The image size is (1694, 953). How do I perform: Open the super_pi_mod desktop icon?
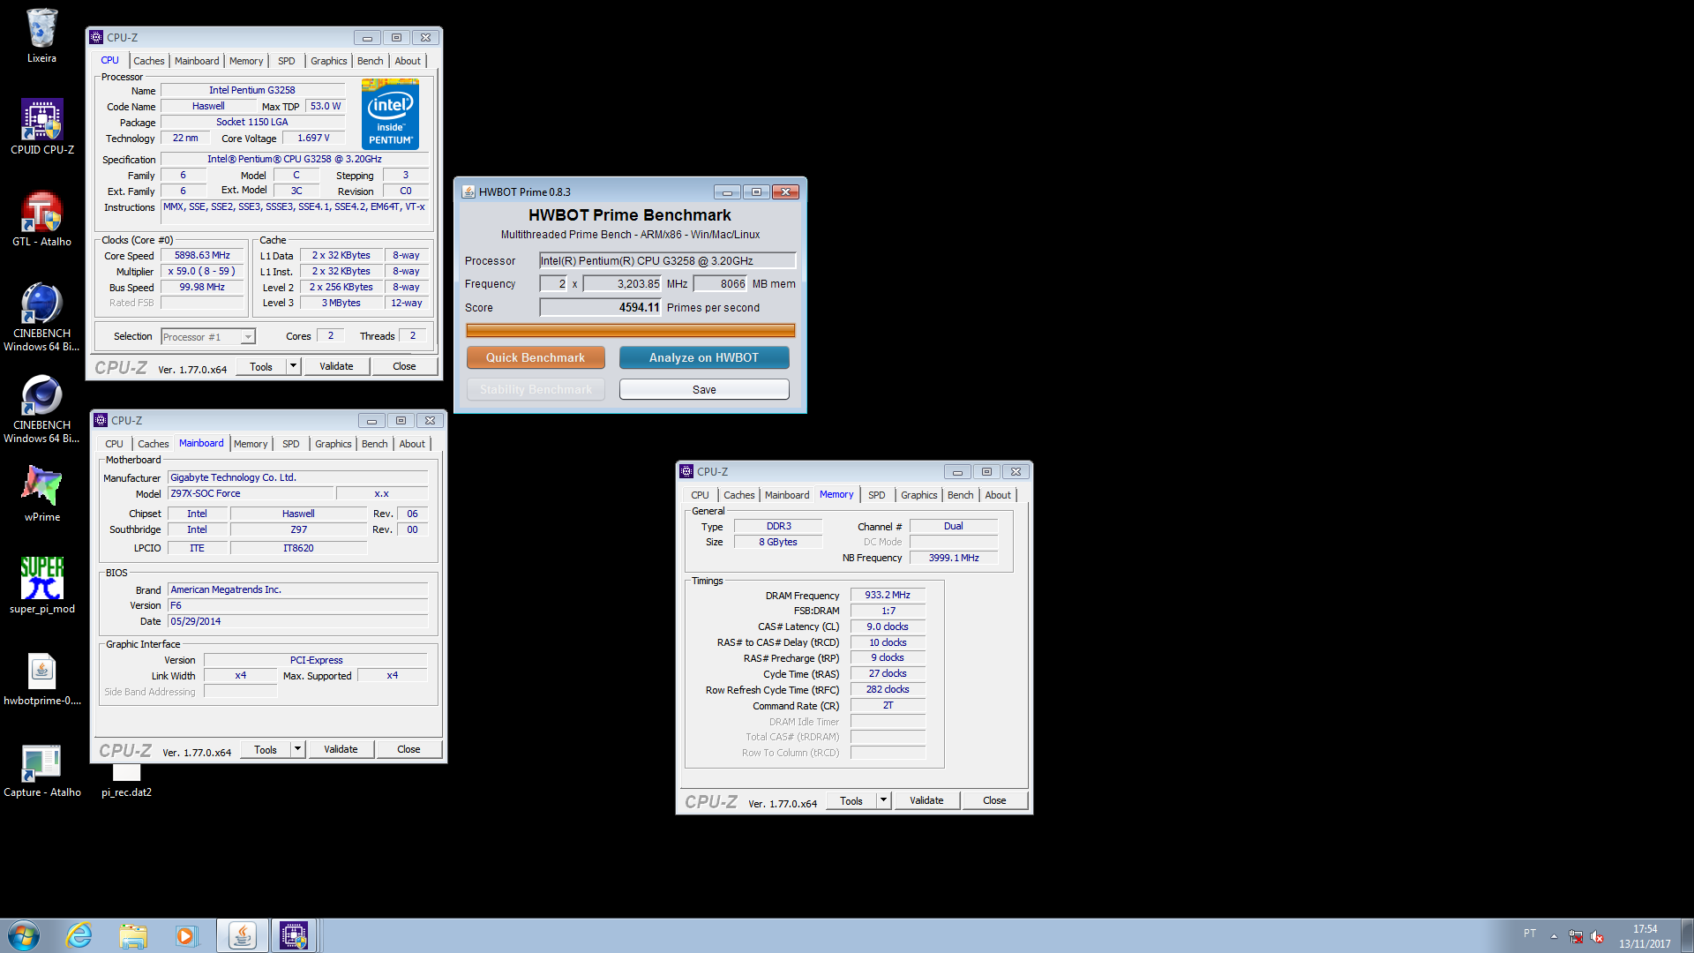coord(41,586)
